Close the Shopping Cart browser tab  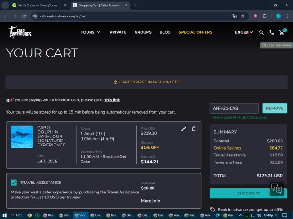126,5
